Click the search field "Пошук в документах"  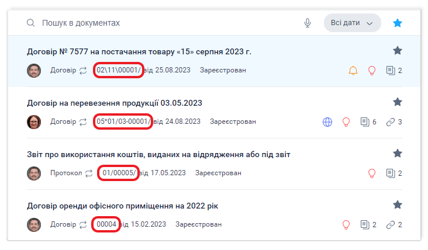click(x=164, y=23)
